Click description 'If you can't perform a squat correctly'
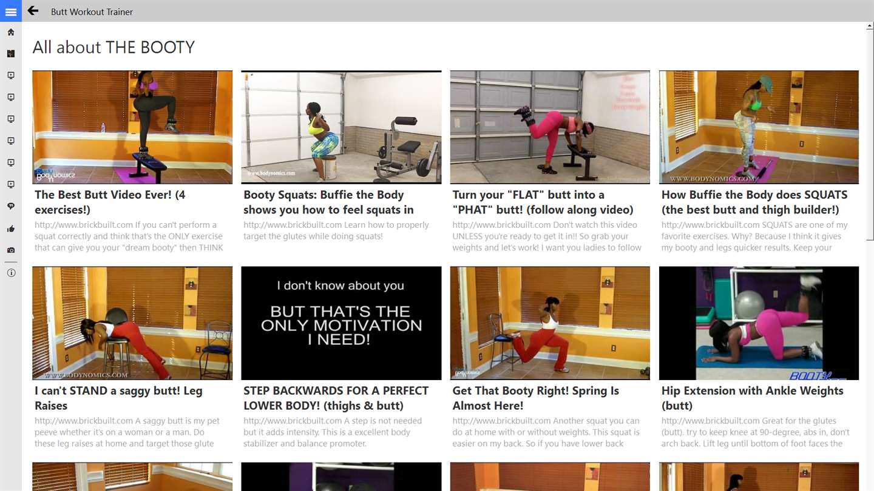 (x=129, y=236)
